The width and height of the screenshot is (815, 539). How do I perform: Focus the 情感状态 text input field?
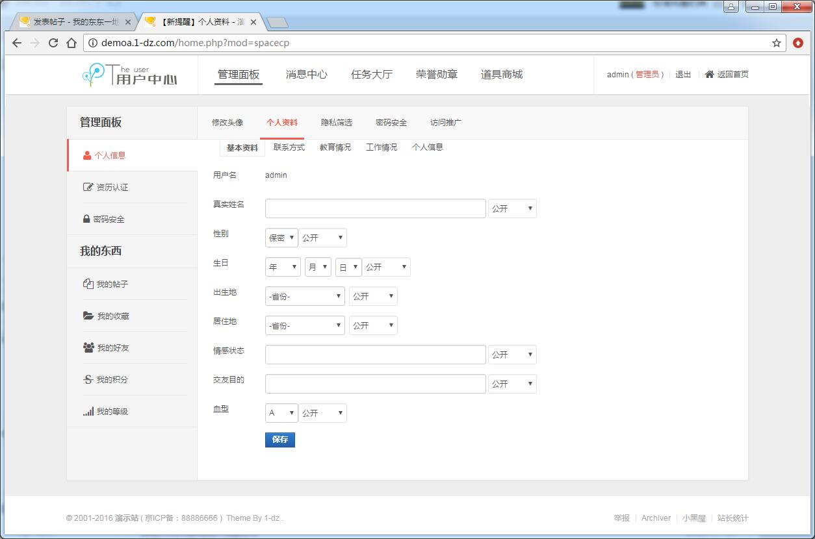(x=376, y=355)
